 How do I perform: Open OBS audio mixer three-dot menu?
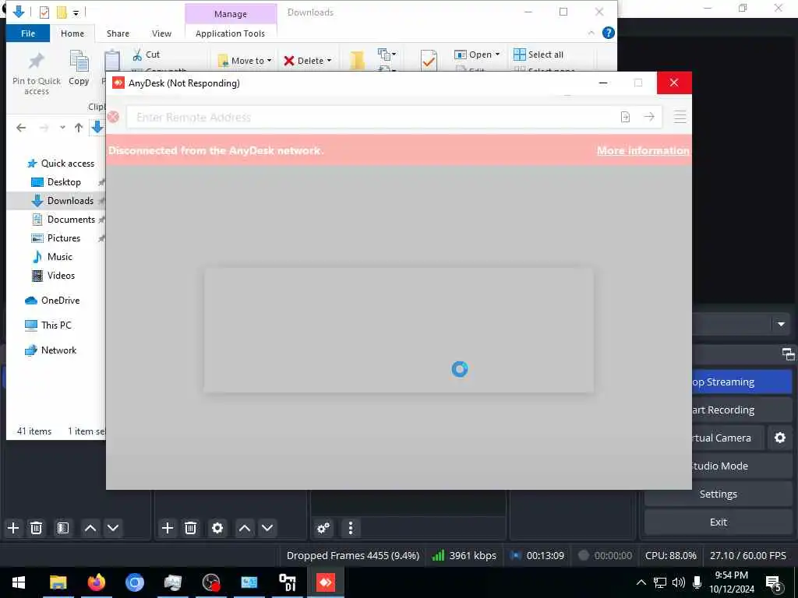pyautogui.click(x=350, y=528)
